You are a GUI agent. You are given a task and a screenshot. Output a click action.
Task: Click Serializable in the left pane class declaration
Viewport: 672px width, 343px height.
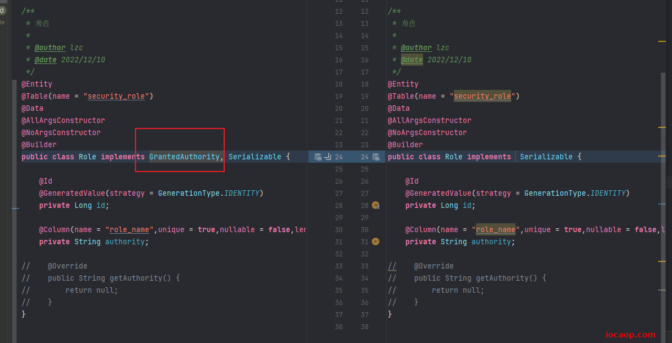[255, 157]
